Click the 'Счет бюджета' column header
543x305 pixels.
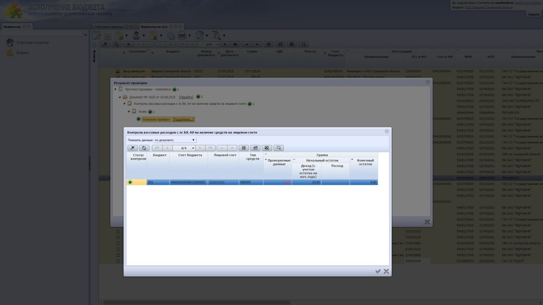188,166
